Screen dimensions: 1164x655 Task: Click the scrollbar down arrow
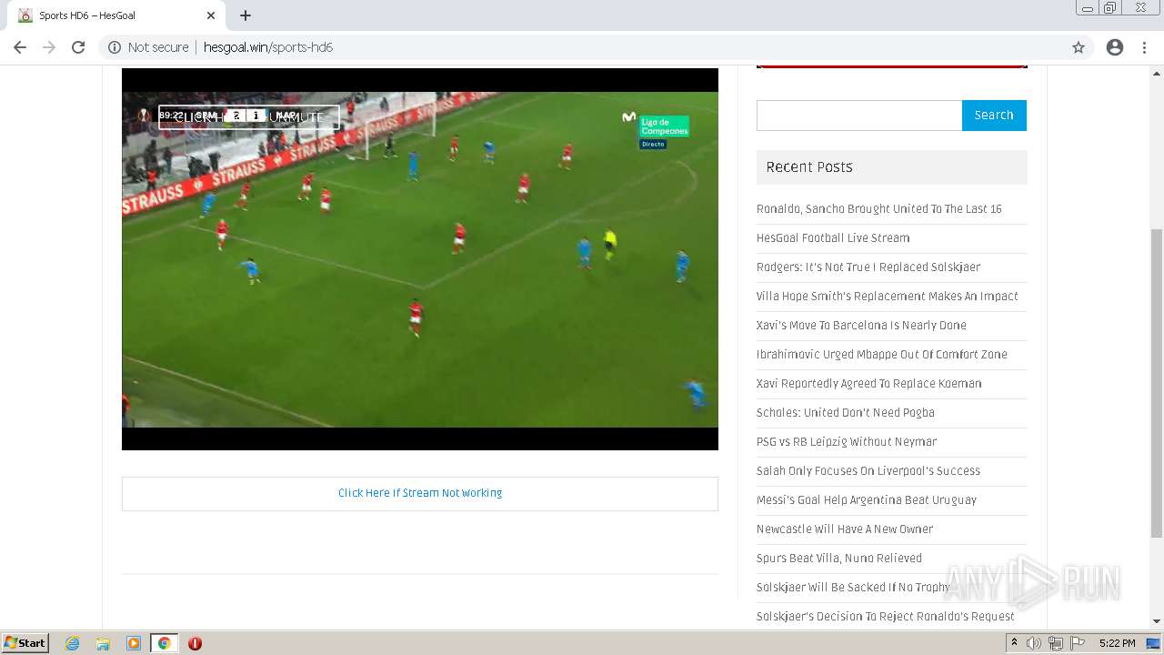click(x=1157, y=621)
